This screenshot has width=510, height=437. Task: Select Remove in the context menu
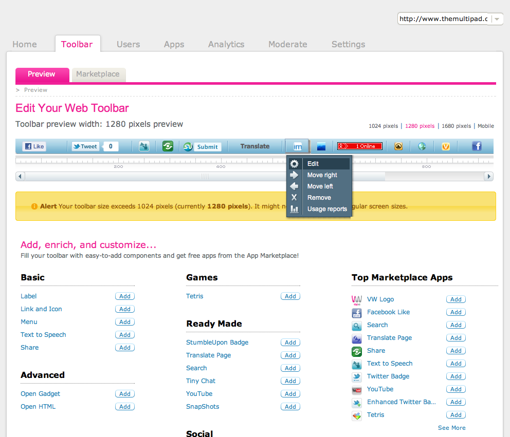point(319,198)
